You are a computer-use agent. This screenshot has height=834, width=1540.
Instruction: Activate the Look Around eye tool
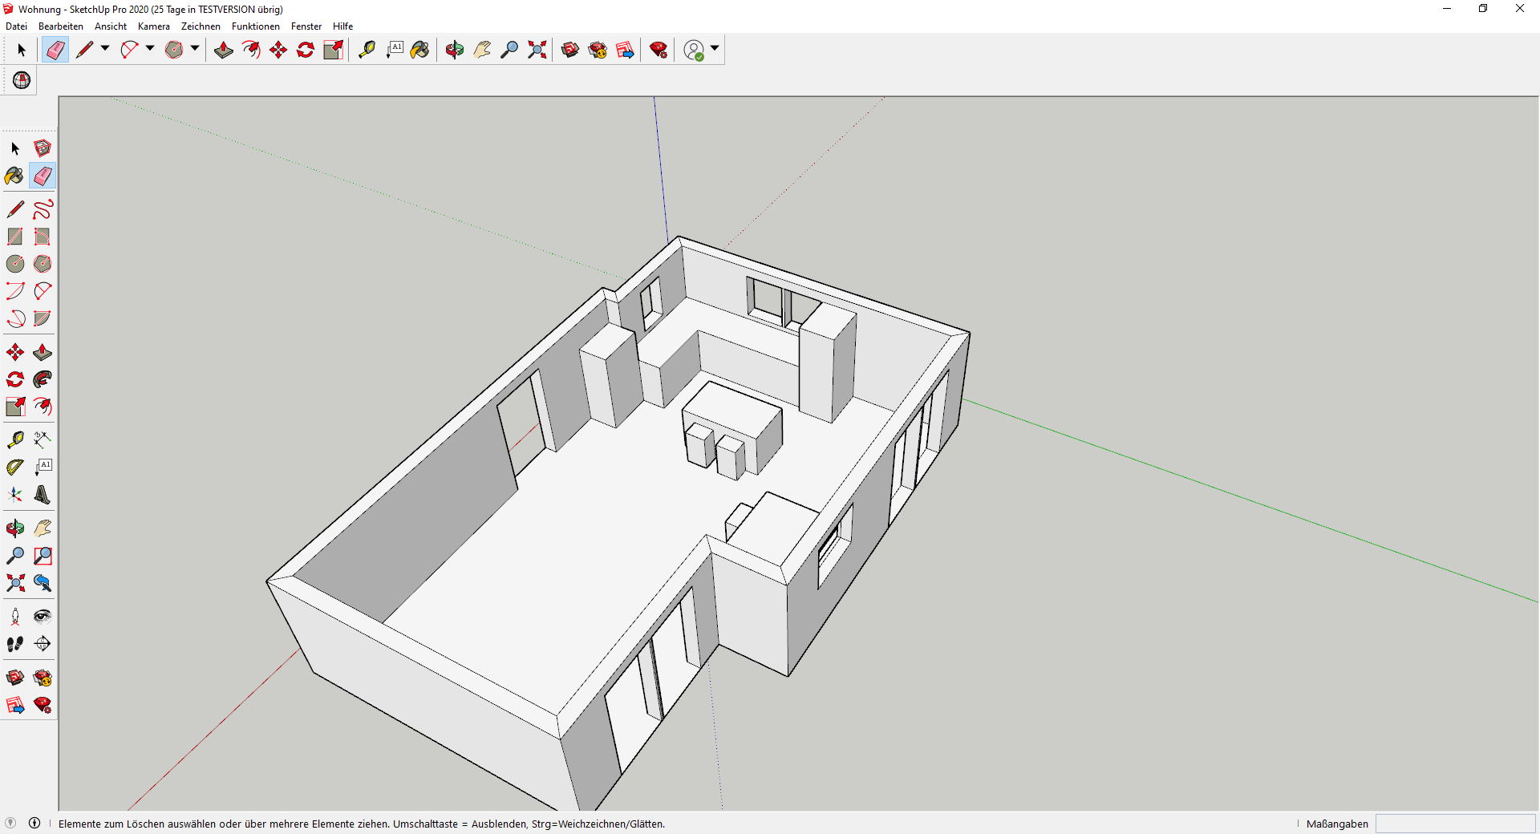click(43, 617)
